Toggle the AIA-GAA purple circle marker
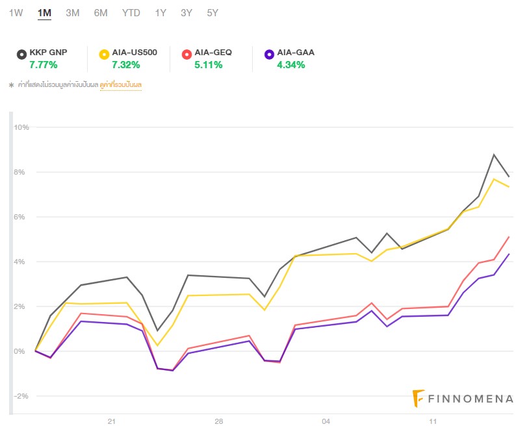Screen dimensions: 529x433 click(x=269, y=53)
